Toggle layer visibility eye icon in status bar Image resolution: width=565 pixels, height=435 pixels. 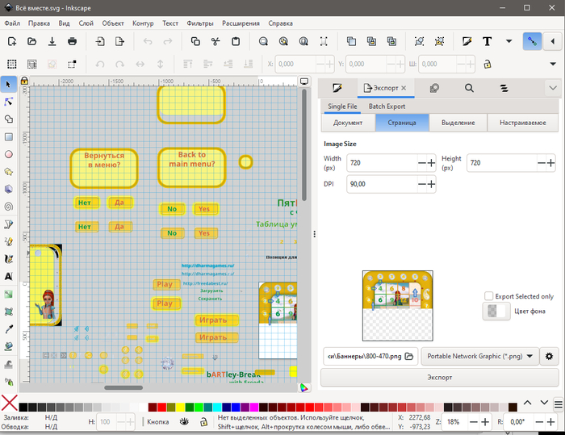184,421
